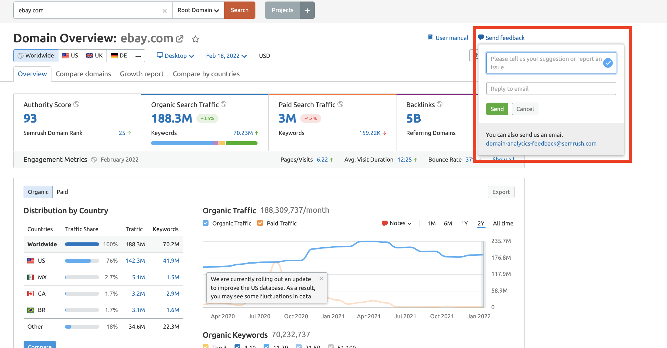Image resolution: width=667 pixels, height=348 pixels.
Task: Click the Authority Score globe info icon
Action: [76, 104]
